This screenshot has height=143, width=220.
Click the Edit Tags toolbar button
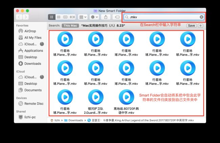(x=117, y=17)
